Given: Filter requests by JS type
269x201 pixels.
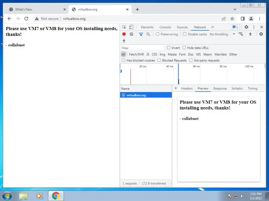Looking at the screenshot, I should (x=148, y=54).
